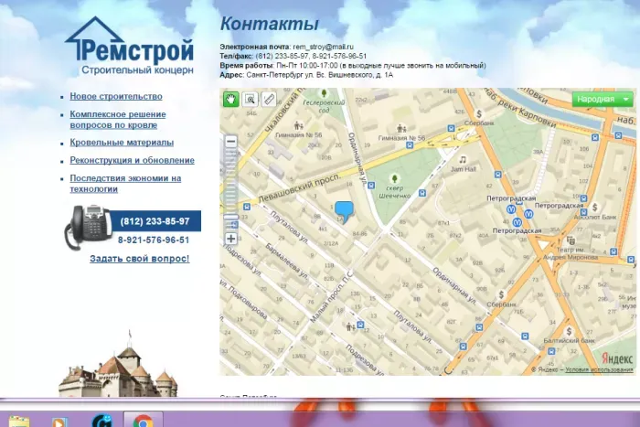Click the rem_stroy@mail.ru email text
Screen dimensions: 640x427
(324, 47)
